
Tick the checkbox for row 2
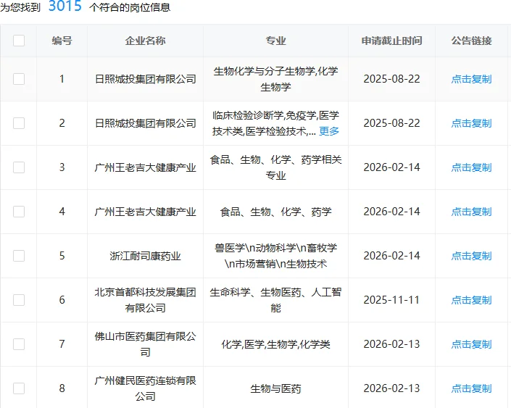(19, 123)
